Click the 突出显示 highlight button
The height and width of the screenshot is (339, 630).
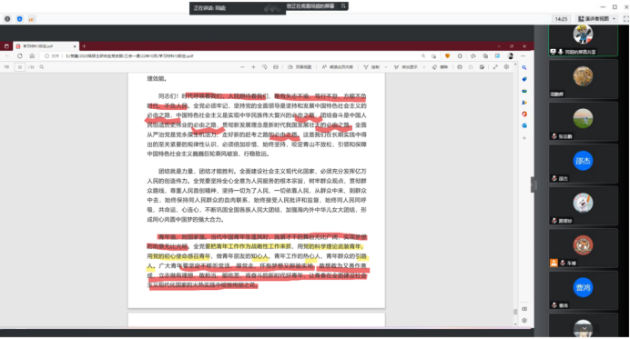click(406, 67)
